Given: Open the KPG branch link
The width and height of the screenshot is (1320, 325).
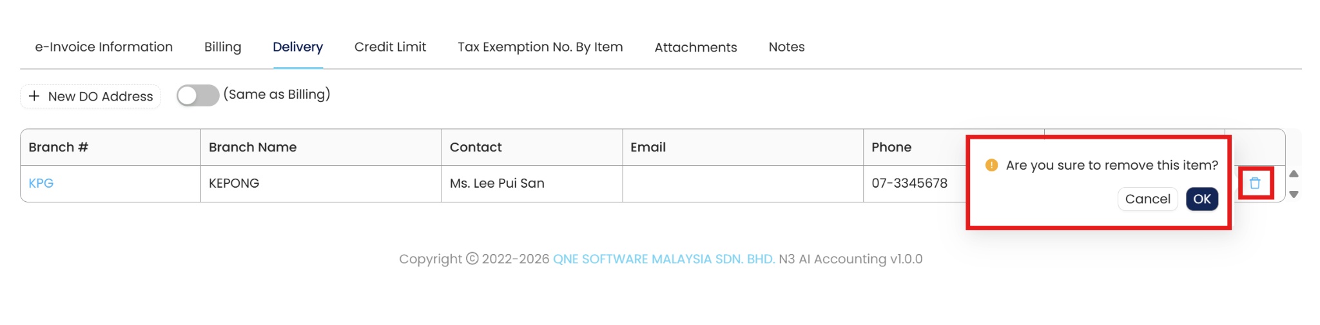Looking at the screenshot, I should coord(41,183).
